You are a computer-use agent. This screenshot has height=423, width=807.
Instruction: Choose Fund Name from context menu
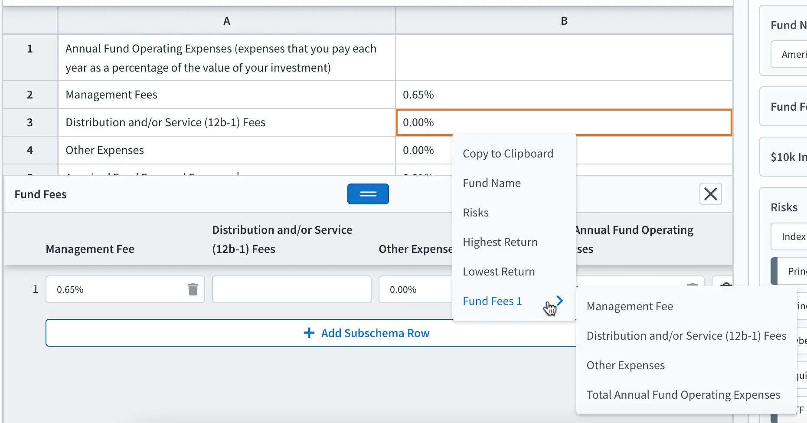(491, 183)
